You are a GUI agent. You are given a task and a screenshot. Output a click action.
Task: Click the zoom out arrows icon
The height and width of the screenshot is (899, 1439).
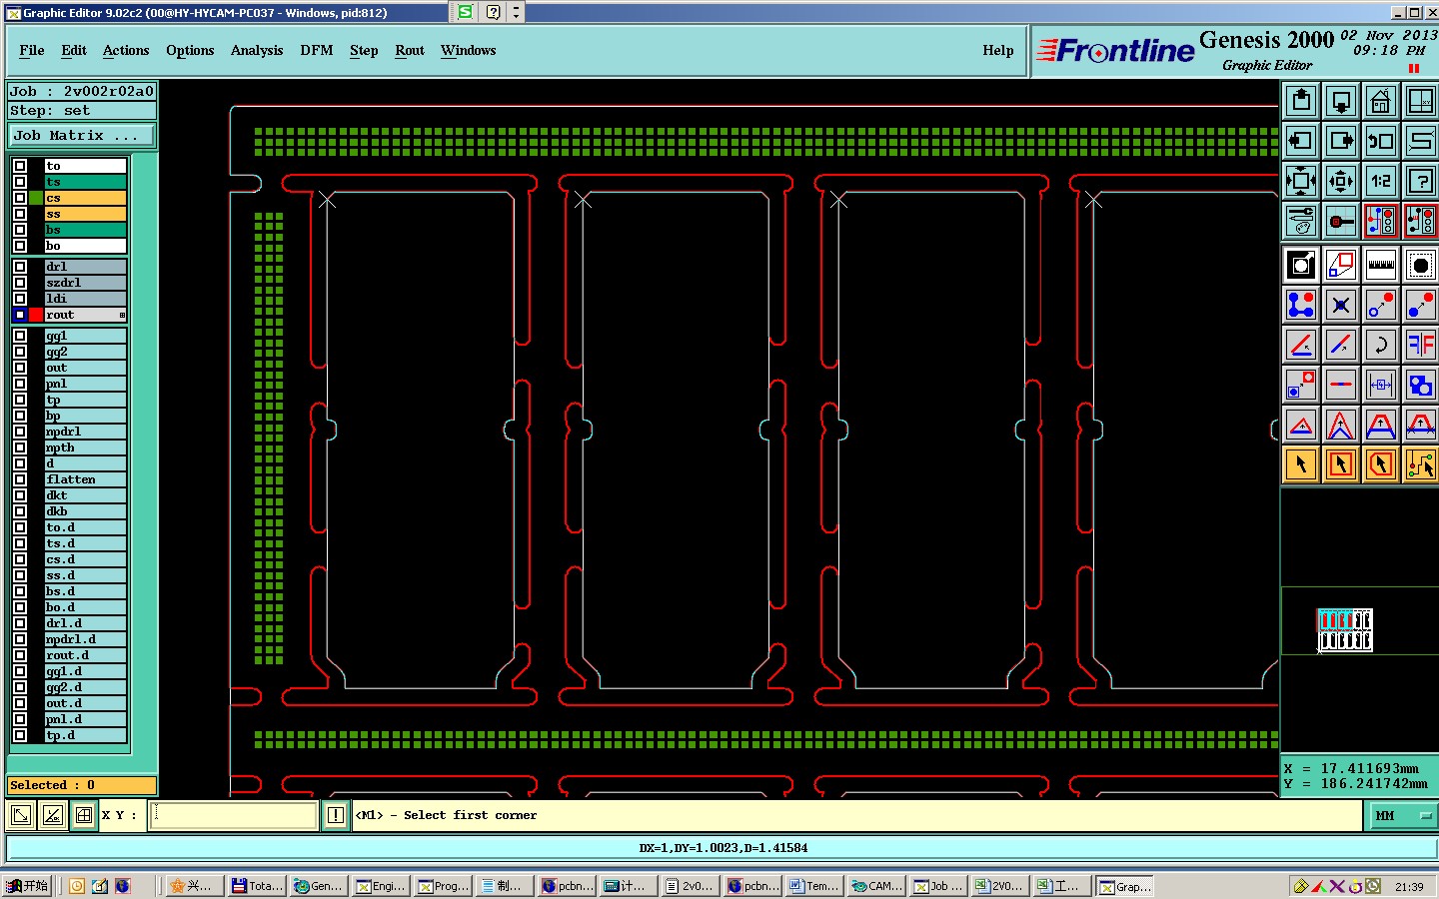pyautogui.click(x=1341, y=181)
